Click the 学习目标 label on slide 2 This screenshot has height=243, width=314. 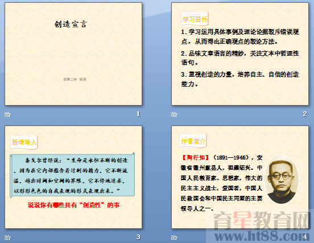195,19
